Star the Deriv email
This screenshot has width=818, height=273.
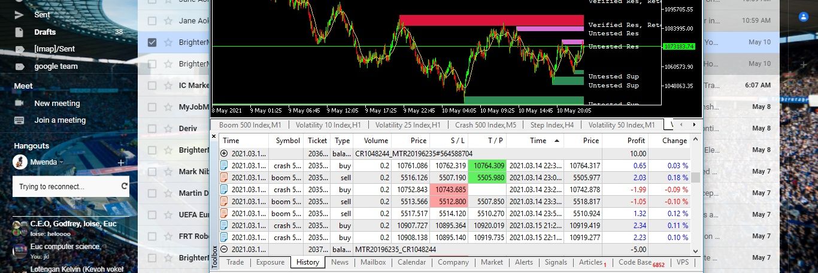[x=168, y=129]
